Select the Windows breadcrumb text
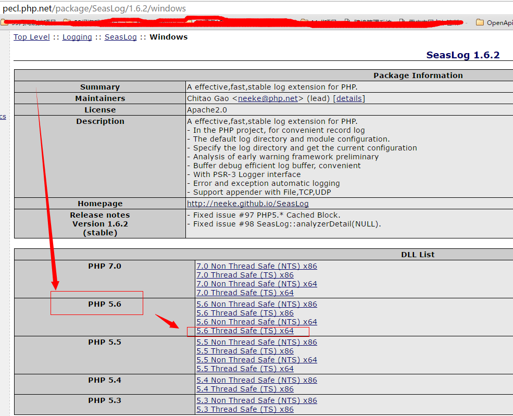513x416 pixels. click(x=169, y=37)
